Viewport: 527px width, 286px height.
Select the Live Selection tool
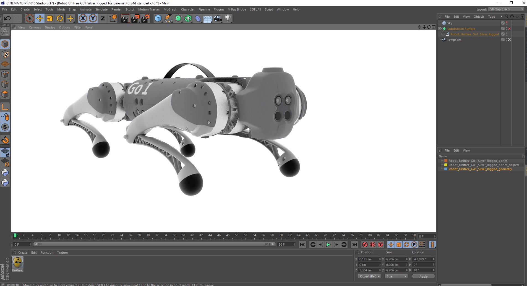(x=30, y=19)
